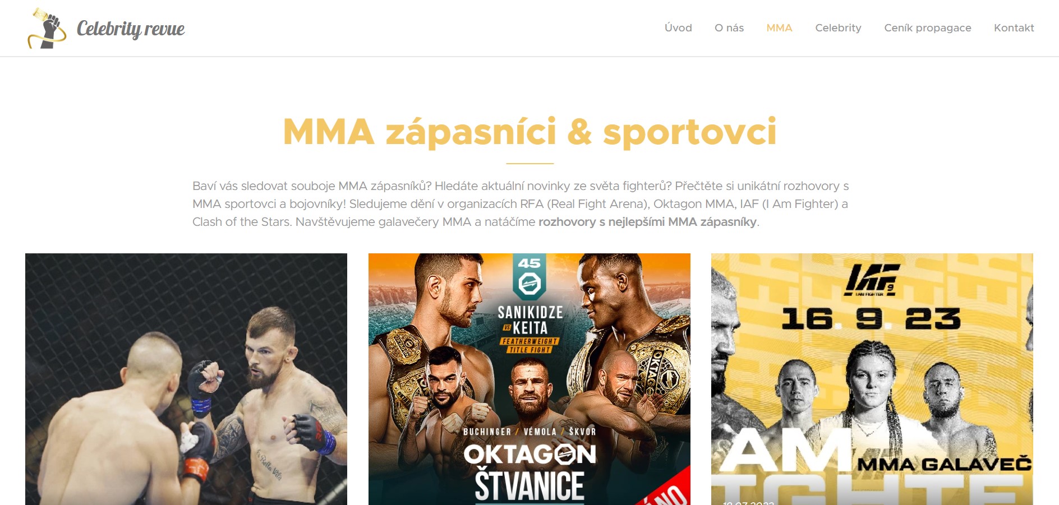
Task: Click the Celebrity revue script wordmark
Action: click(131, 29)
